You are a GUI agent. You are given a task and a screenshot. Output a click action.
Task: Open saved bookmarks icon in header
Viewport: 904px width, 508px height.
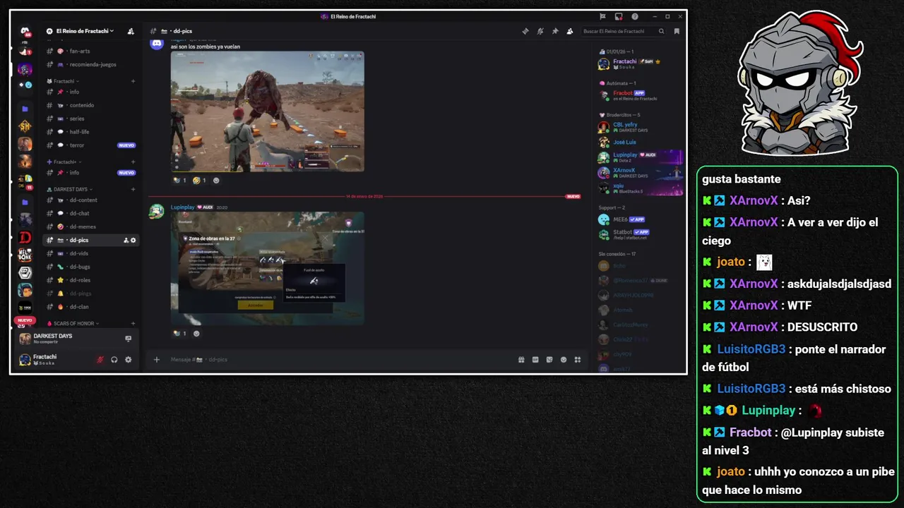[x=677, y=31]
